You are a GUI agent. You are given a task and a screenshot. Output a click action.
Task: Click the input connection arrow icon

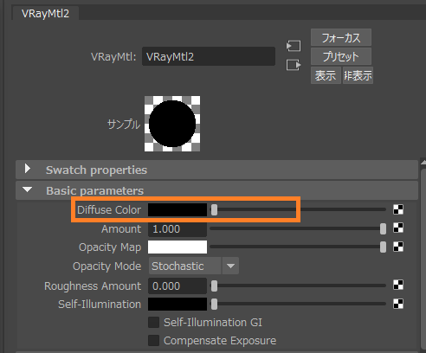pyautogui.click(x=294, y=46)
